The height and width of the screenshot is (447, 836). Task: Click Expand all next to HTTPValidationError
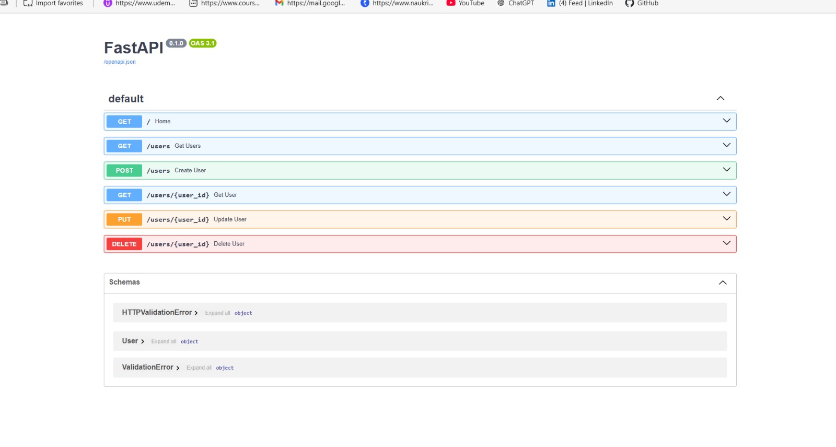(x=217, y=313)
